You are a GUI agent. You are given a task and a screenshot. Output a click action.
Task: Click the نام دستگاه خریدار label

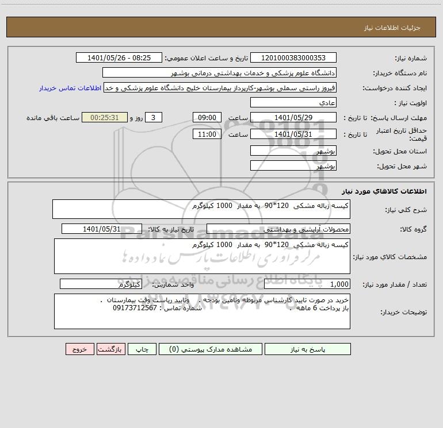coord(400,73)
